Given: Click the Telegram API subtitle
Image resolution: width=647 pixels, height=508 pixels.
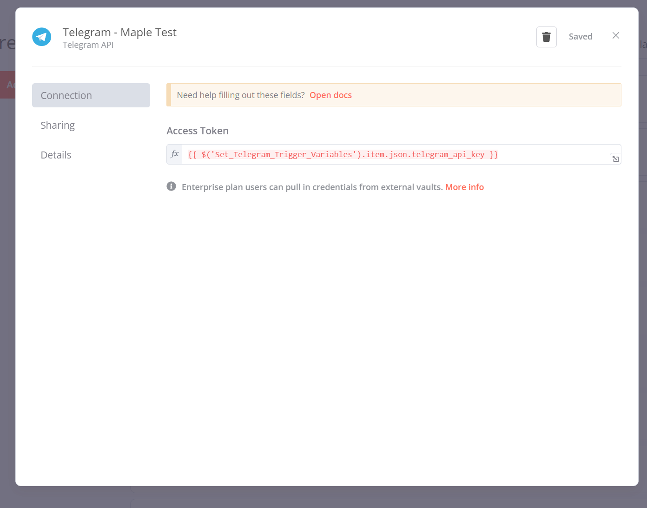Looking at the screenshot, I should (88, 45).
